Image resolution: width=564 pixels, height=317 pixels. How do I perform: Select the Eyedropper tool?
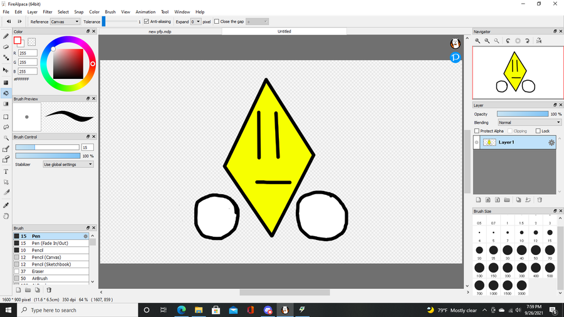coord(6,205)
